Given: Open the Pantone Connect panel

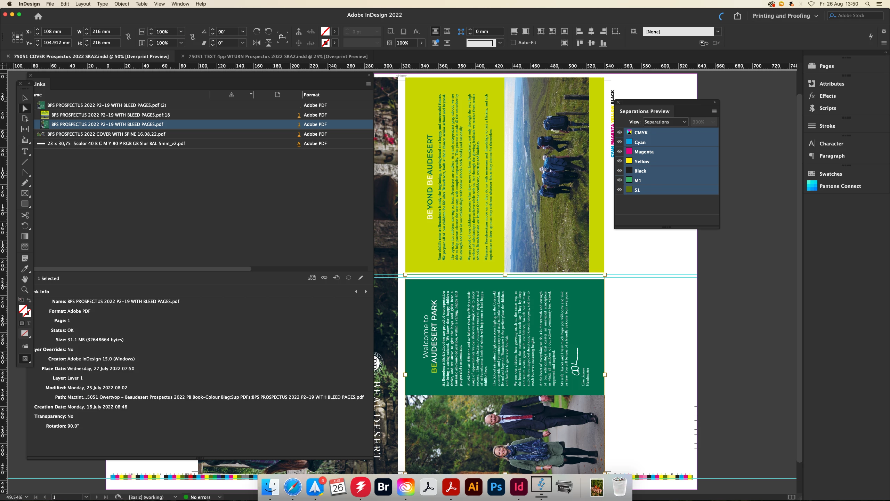Looking at the screenshot, I should (x=840, y=186).
